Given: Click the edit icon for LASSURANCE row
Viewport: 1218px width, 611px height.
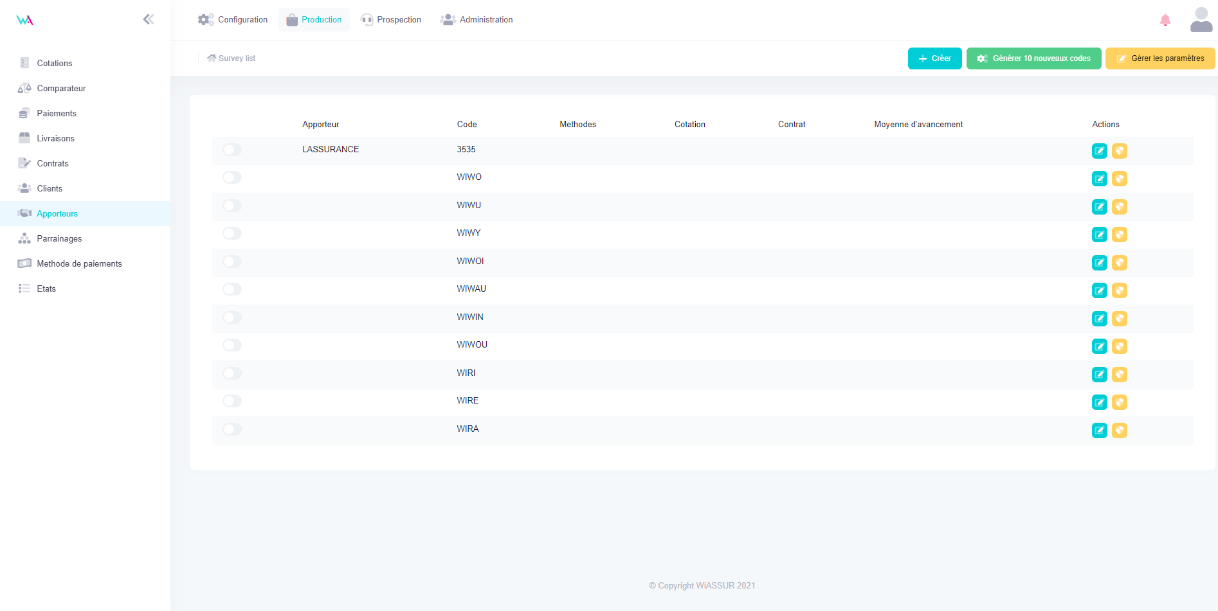Looking at the screenshot, I should tap(1099, 151).
